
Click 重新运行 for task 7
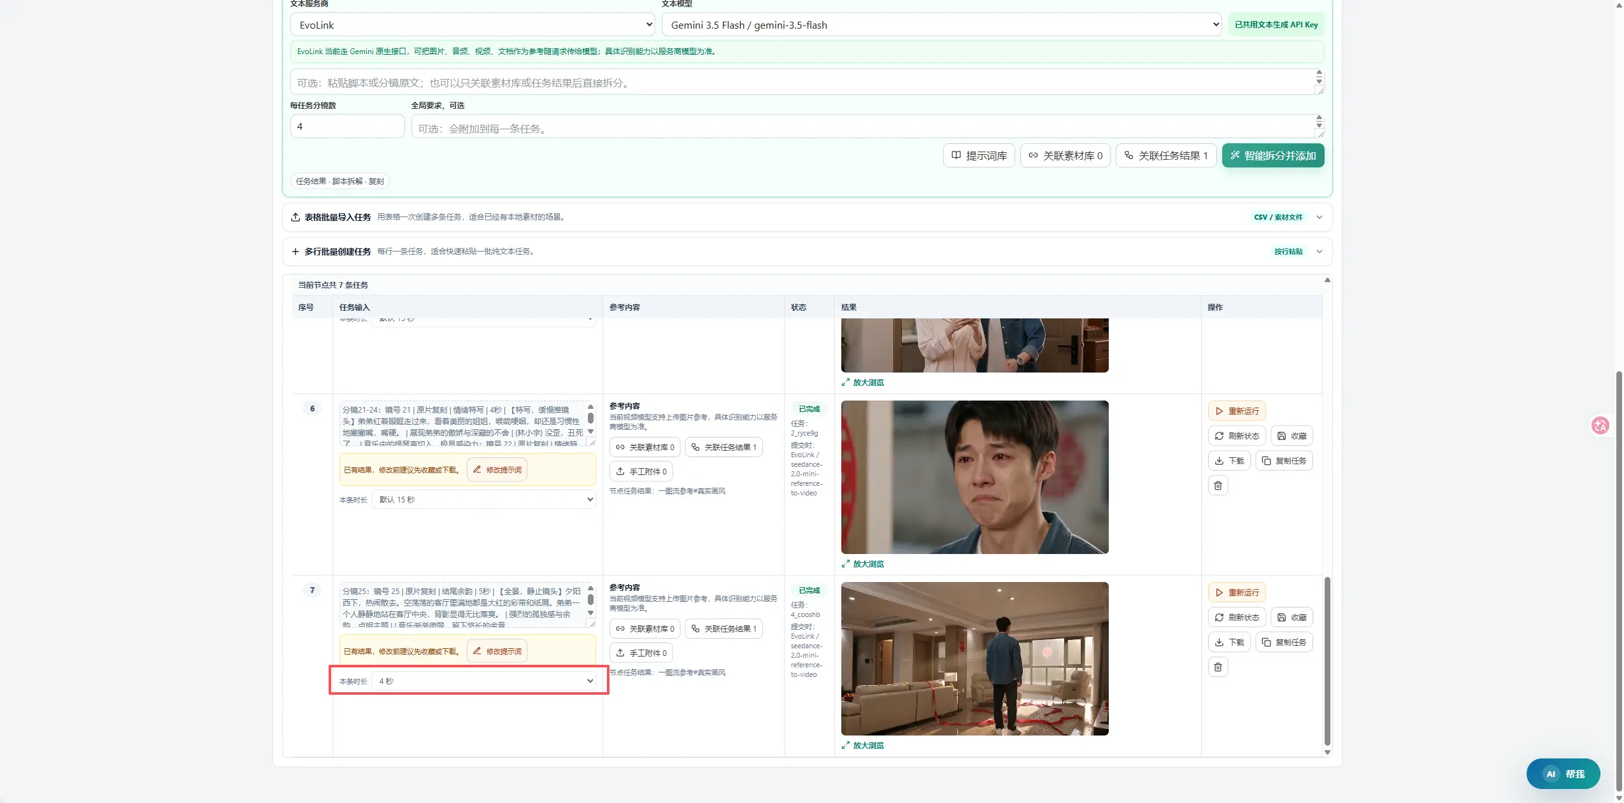[x=1237, y=592]
